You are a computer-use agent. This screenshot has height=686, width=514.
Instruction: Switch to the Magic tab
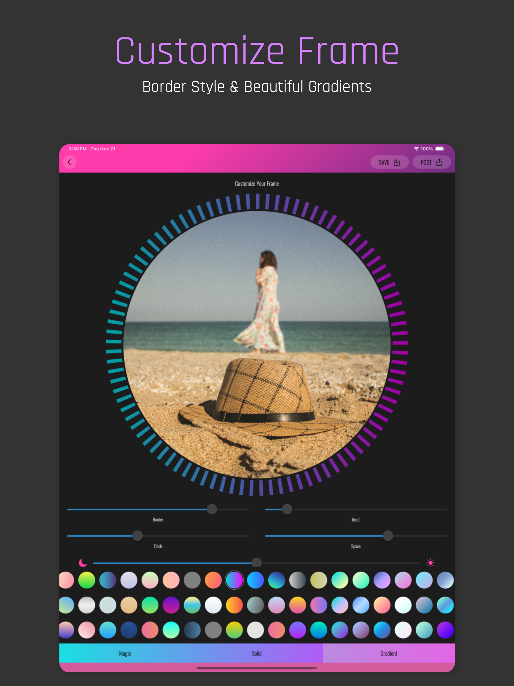pos(125,653)
